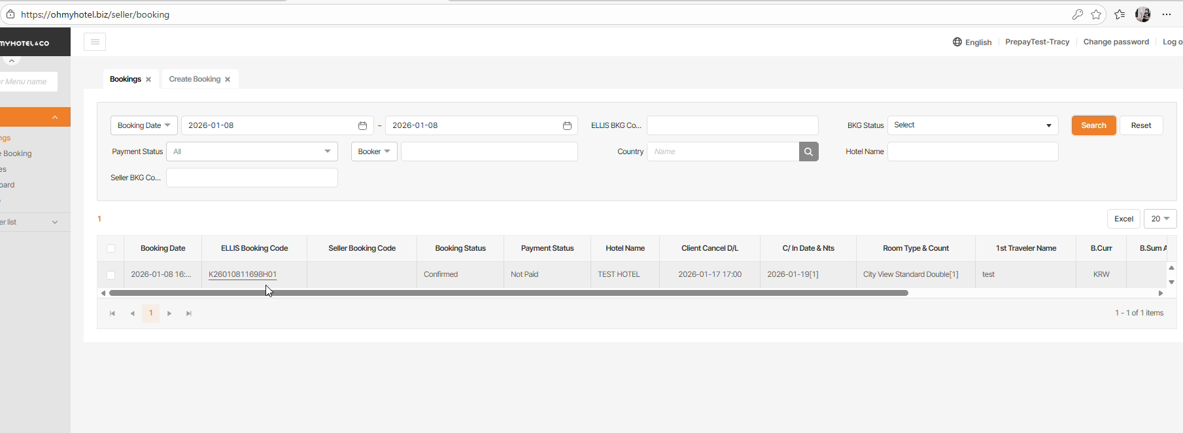The image size is (1183, 433).
Task: Sort by ELLIS Booking Code header
Action: click(x=254, y=248)
